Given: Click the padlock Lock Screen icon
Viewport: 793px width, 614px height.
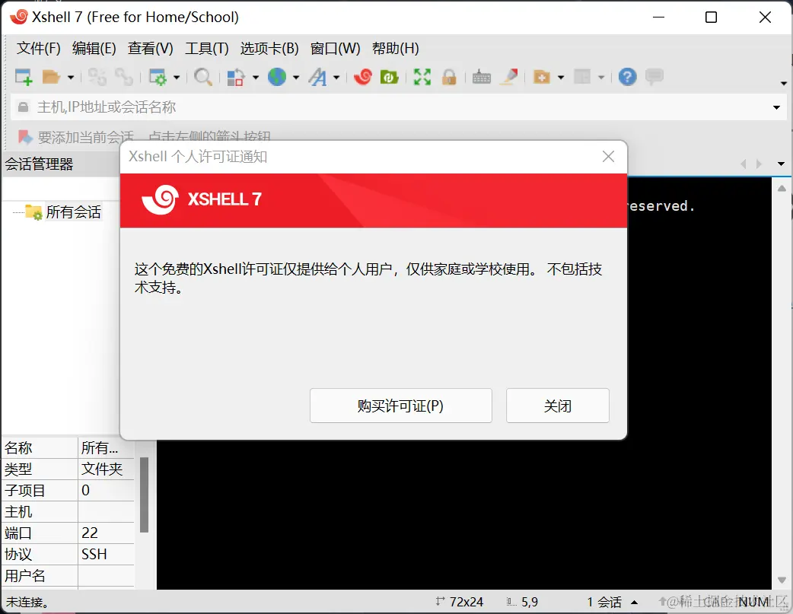Looking at the screenshot, I should 449,77.
